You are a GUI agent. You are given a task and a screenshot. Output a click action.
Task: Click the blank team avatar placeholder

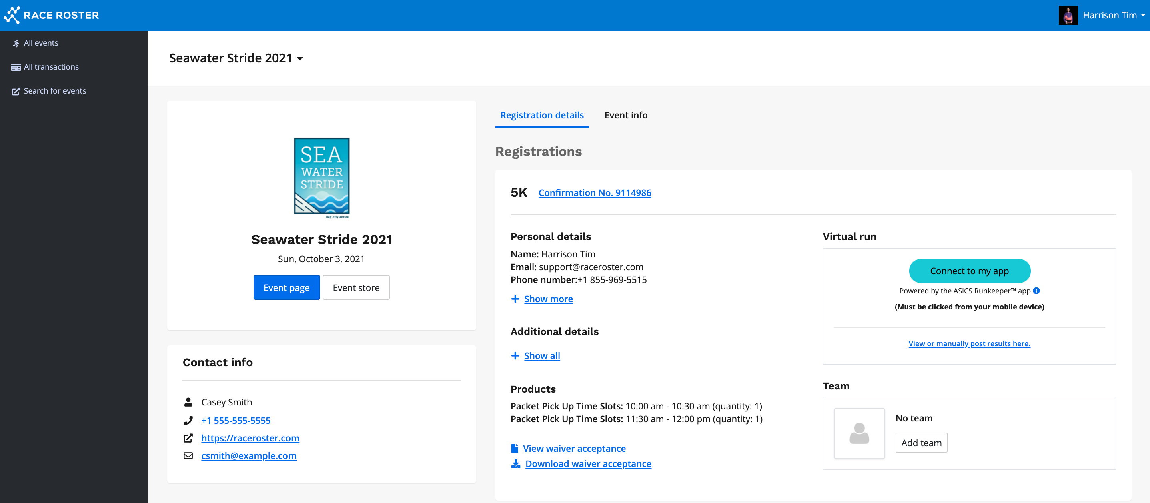pyautogui.click(x=859, y=433)
